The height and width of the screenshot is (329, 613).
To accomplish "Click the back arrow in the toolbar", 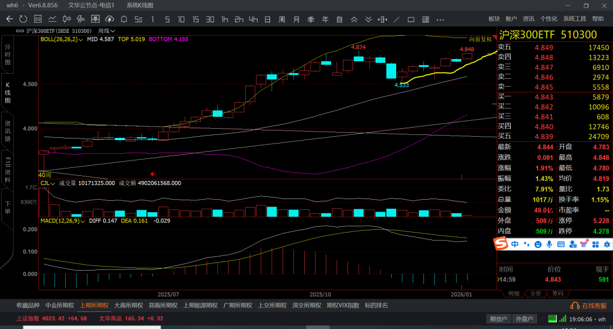I will click(x=9, y=19).
